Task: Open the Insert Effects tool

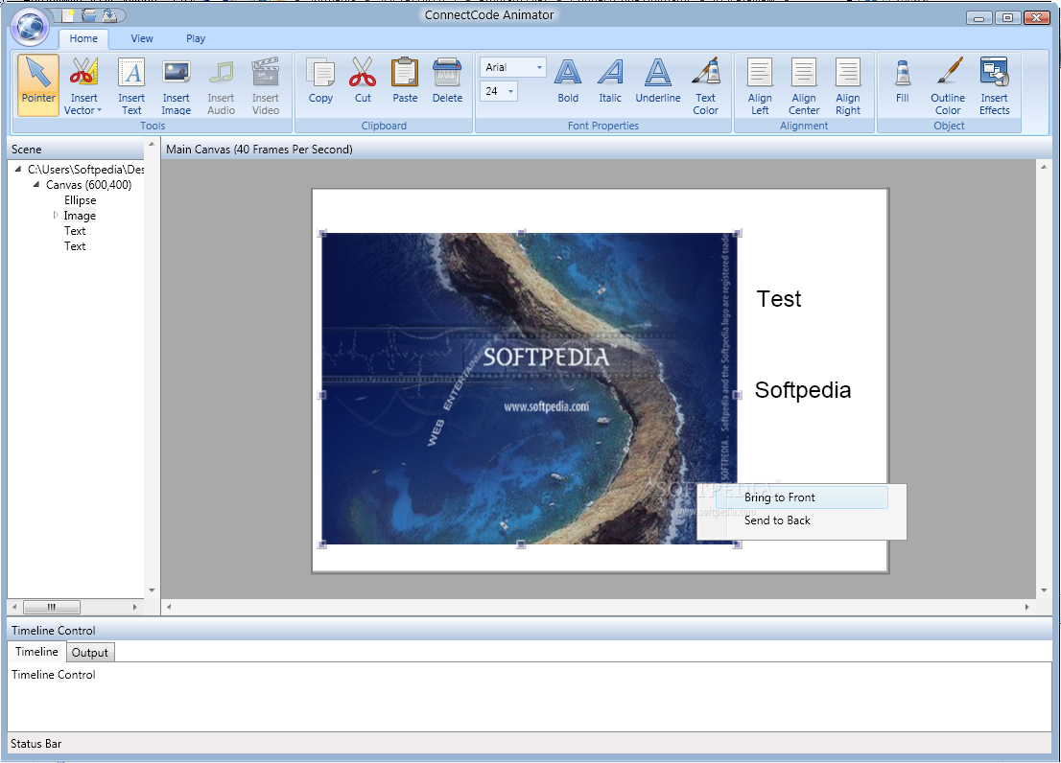Action: (994, 84)
